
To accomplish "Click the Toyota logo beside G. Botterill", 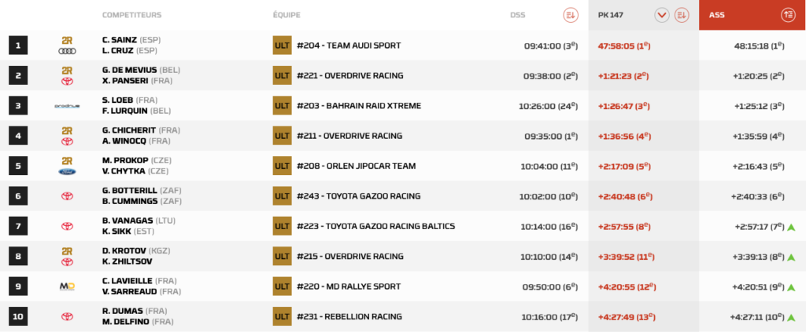I will 67,196.
